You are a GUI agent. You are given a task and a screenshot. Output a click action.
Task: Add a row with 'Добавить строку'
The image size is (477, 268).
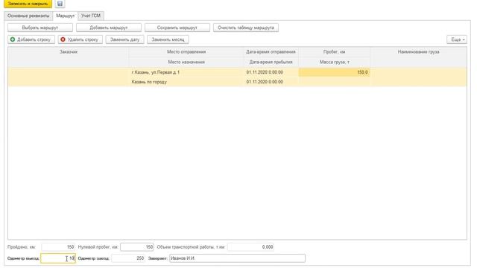[31, 39]
